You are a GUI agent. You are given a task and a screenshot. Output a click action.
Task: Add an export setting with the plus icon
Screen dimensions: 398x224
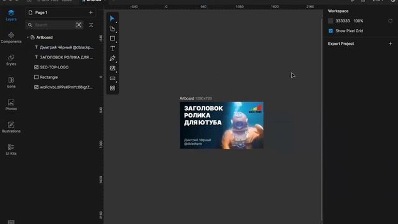[x=390, y=44]
